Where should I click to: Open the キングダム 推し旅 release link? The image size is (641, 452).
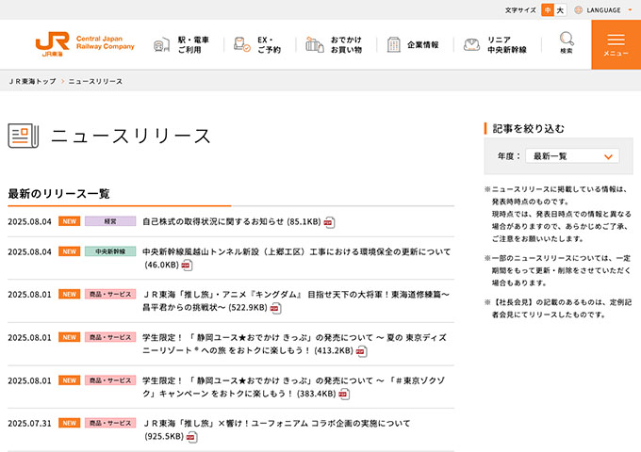[296, 301]
